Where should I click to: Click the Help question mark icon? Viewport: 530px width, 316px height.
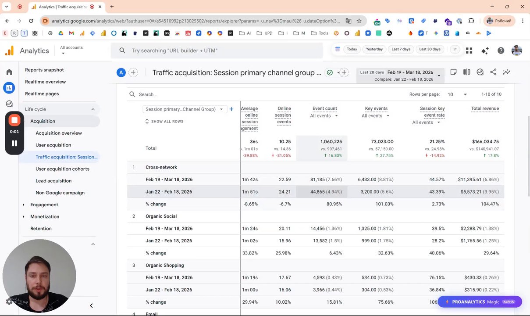(x=501, y=50)
